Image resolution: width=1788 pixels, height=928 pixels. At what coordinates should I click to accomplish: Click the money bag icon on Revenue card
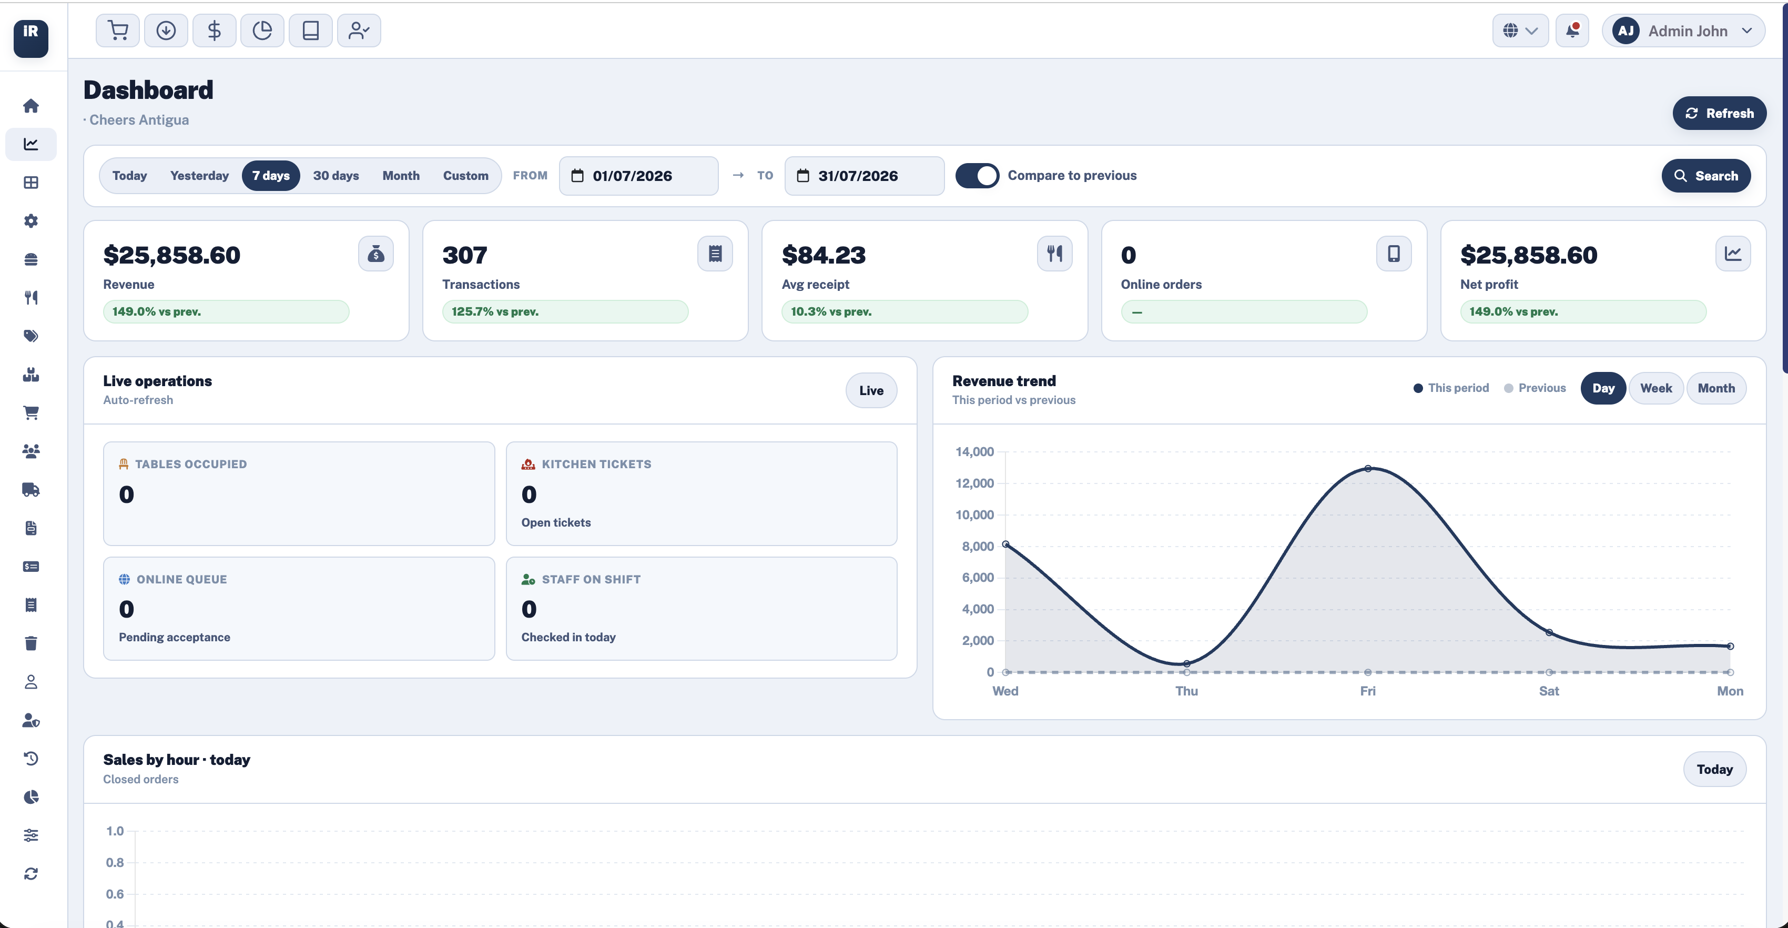375,254
